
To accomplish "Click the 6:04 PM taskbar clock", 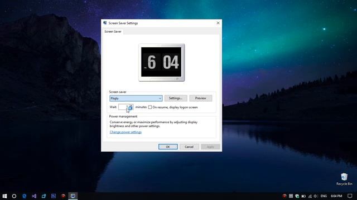I will (336, 196).
